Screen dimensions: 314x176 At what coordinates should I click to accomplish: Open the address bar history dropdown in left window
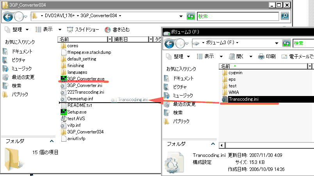[181, 16]
